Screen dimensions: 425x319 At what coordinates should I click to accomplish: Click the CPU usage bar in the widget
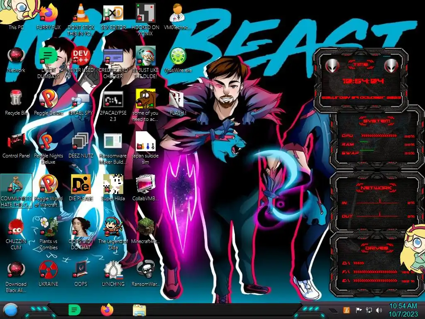click(x=379, y=136)
